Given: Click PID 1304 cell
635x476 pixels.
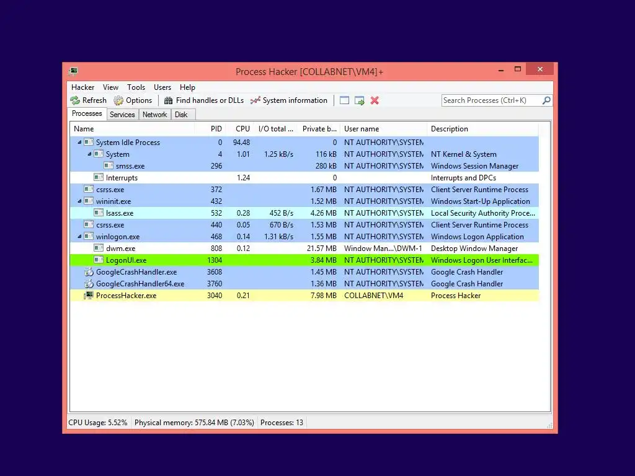Looking at the screenshot, I should point(215,260).
